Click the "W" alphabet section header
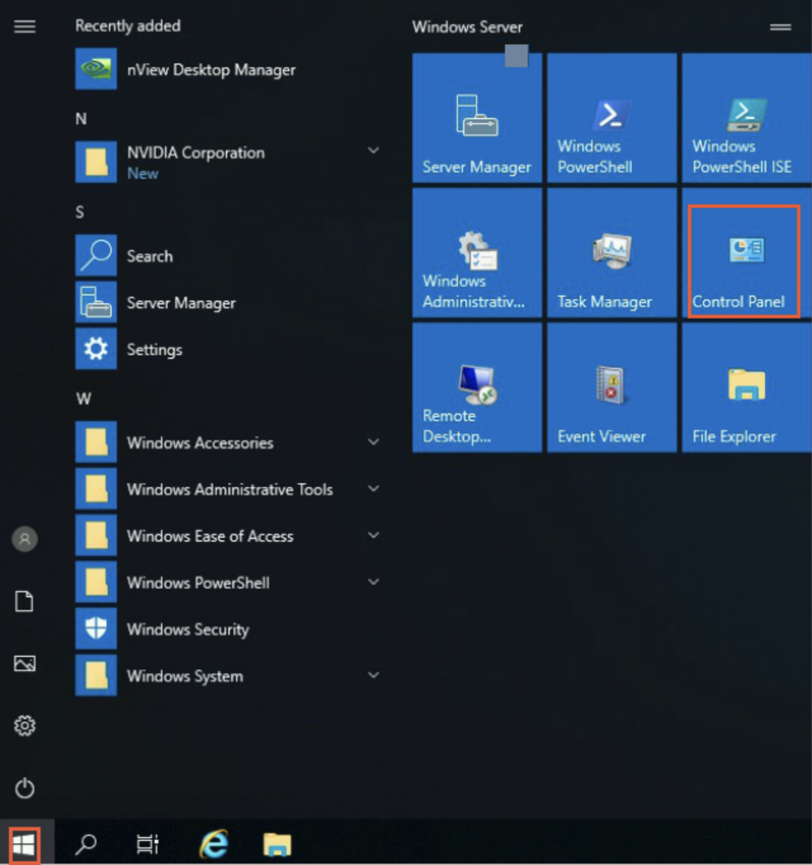 point(84,398)
